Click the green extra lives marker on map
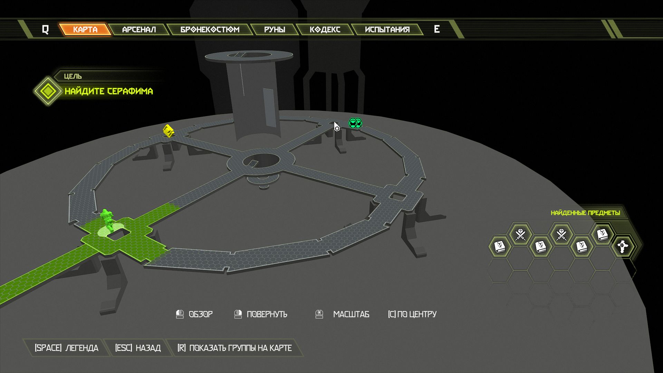 tap(355, 123)
